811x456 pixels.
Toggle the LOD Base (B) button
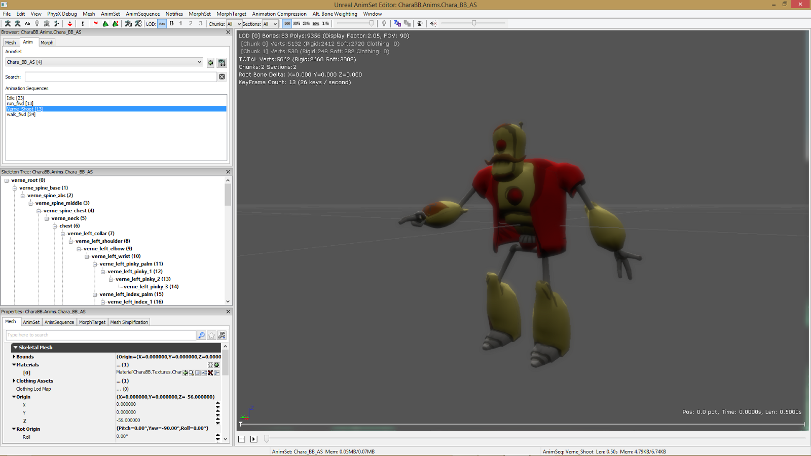(x=172, y=24)
